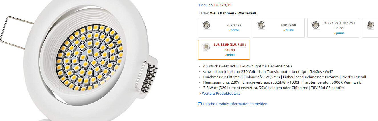Screen dimensions: 378x121
Task: Open the '1 neu' offers link
Action: 203,5
